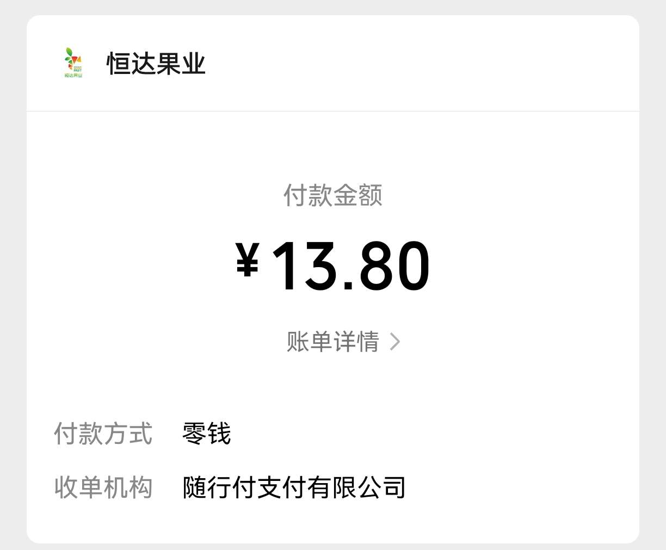666x550 pixels.
Task: Click the first digit 1 of the amount
Action: [285, 267]
